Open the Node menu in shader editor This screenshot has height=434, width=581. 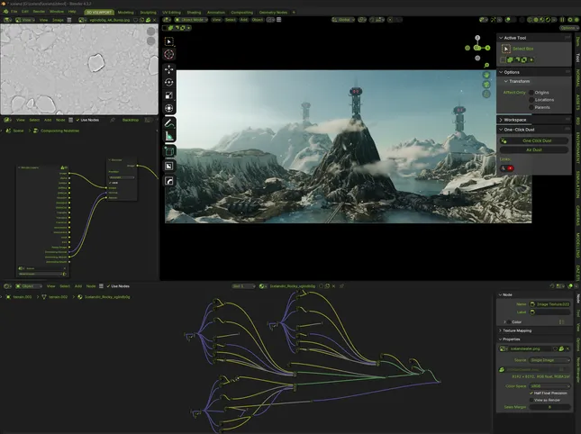[x=91, y=285]
